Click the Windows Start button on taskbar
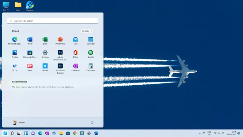 tap(5, 133)
